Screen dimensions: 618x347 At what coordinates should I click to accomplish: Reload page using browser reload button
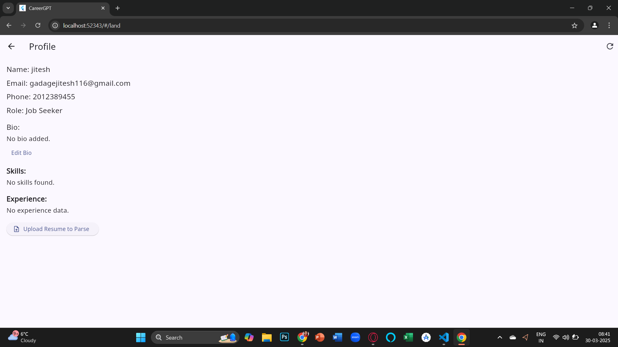[38, 25]
